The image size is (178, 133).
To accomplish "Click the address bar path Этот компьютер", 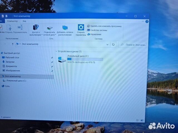I will [30, 44].
